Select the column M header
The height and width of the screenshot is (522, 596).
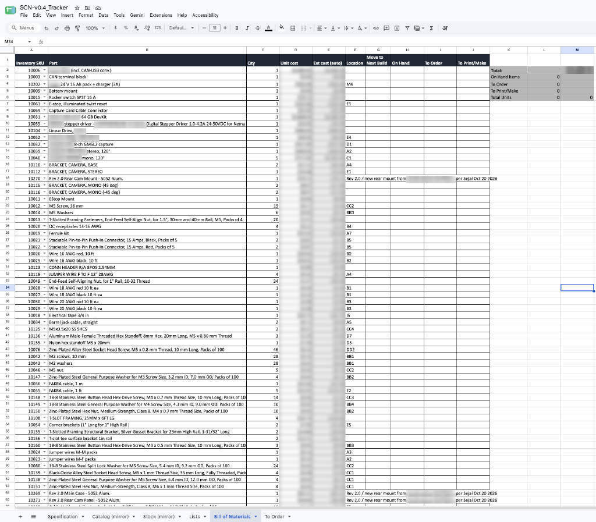pyautogui.click(x=577, y=50)
